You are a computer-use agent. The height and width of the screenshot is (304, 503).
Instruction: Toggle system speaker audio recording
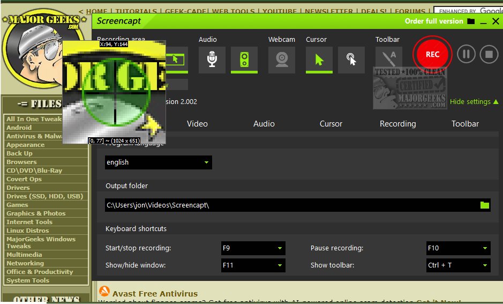[244, 60]
